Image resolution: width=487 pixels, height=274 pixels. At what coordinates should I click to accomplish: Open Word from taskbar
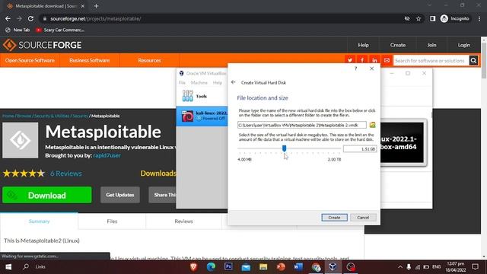click(x=298, y=267)
